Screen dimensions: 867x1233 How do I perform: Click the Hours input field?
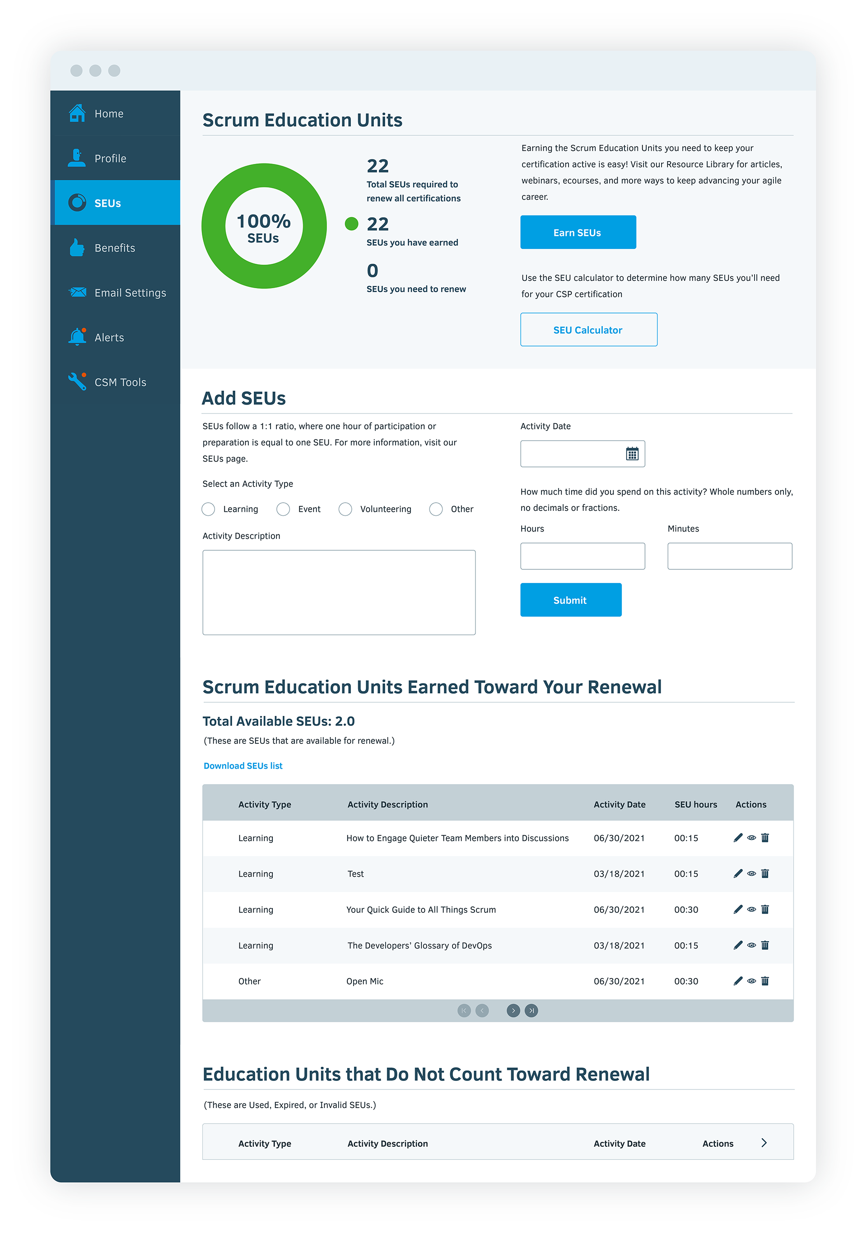pyautogui.click(x=583, y=556)
